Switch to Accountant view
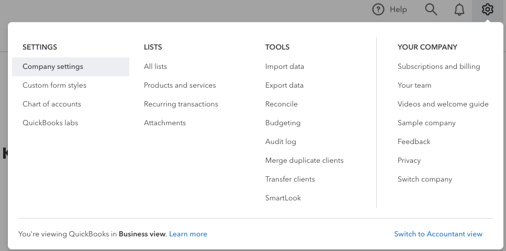The image size is (506, 251). tap(438, 234)
